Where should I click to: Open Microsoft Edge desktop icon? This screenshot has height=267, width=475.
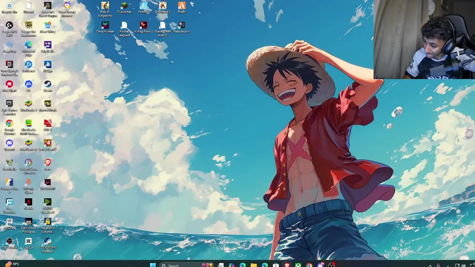point(29,49)
